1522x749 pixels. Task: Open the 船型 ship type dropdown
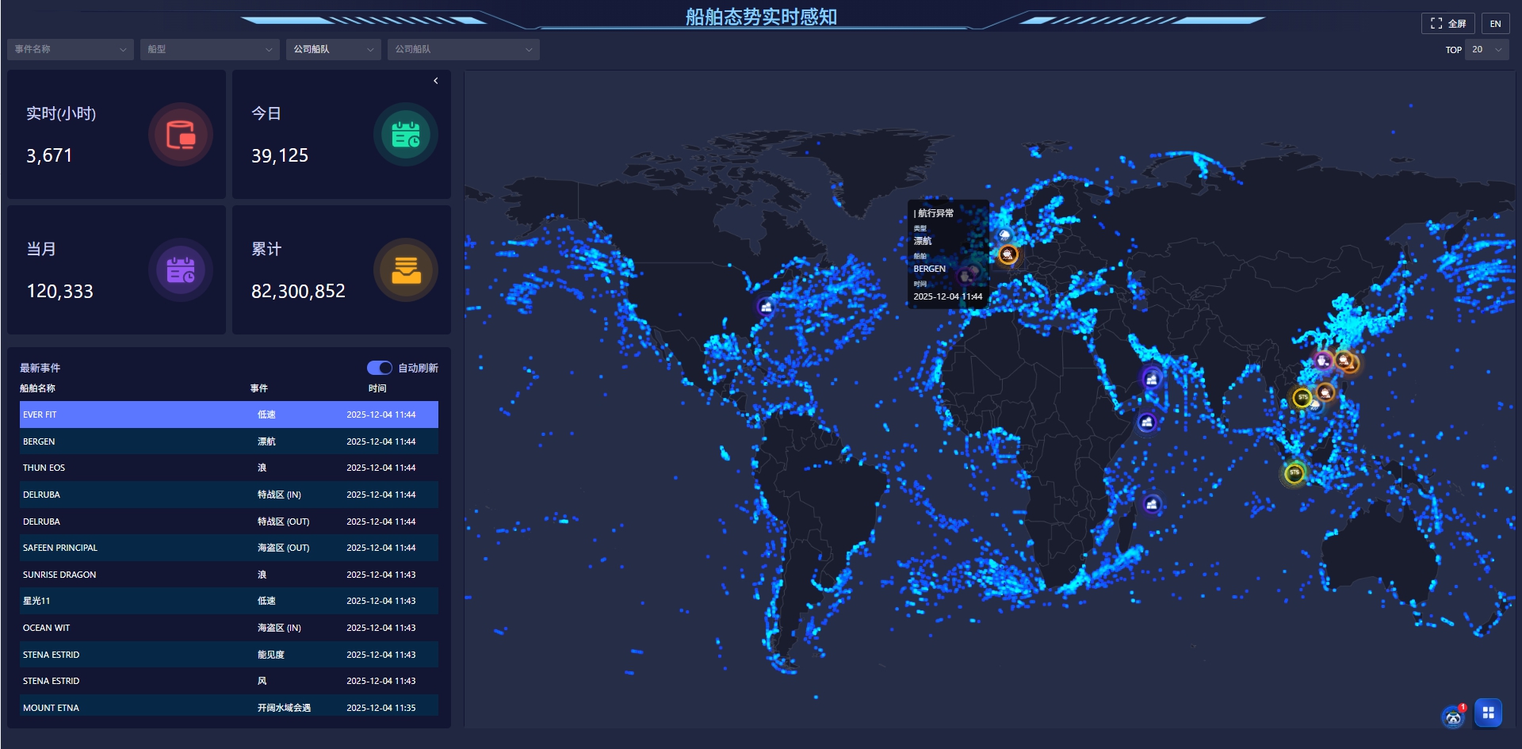point(209,49)
